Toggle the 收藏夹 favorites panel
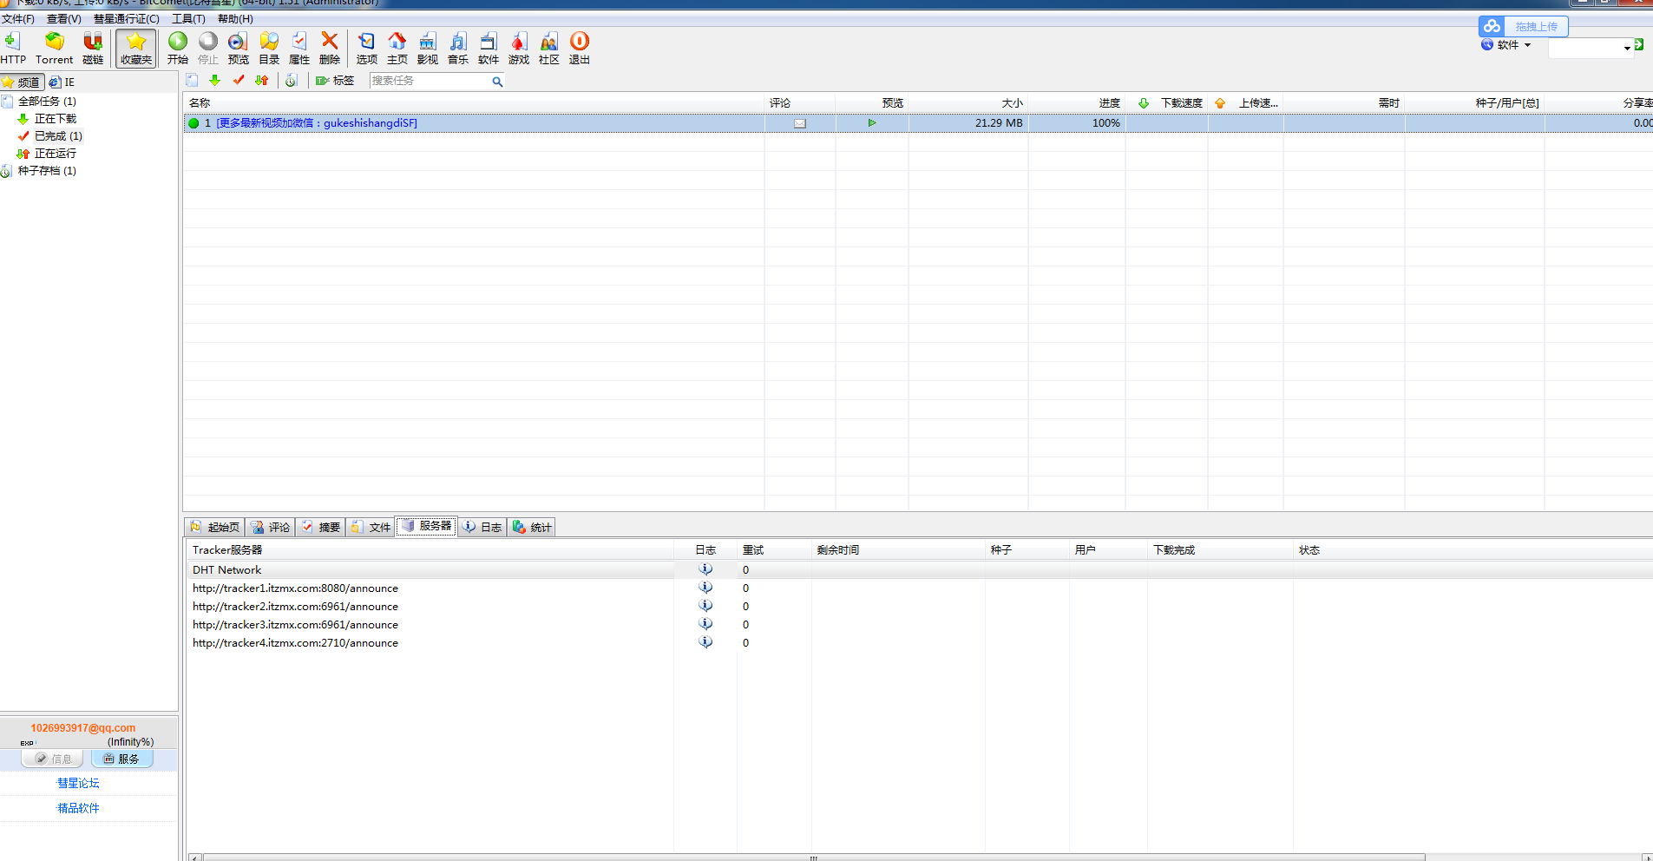Image resolution: width=1653 pixels, height=861 pixels. (136, 48)
